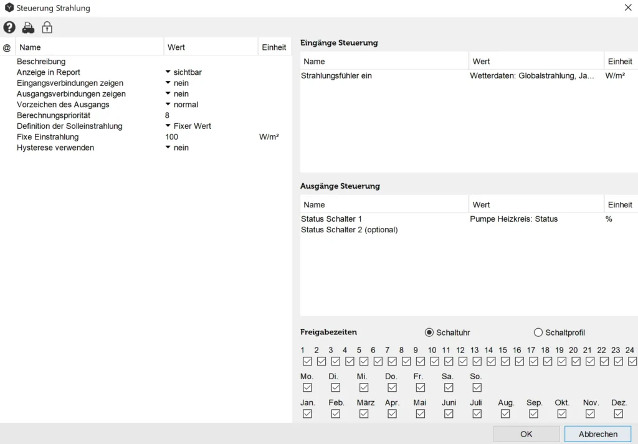Click Name header in left table
638x444 pixels.
(x=90, y=47)
